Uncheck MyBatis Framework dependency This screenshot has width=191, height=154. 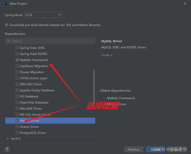(x=17, y=60)
